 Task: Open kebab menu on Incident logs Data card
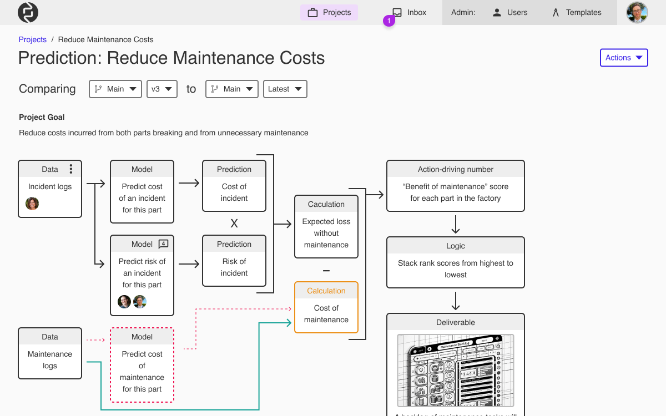(x=70, y=169)
